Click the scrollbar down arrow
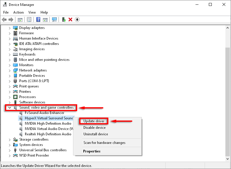 coord(228,159)
